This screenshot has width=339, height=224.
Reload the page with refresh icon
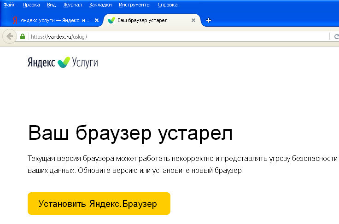point(336,37)
